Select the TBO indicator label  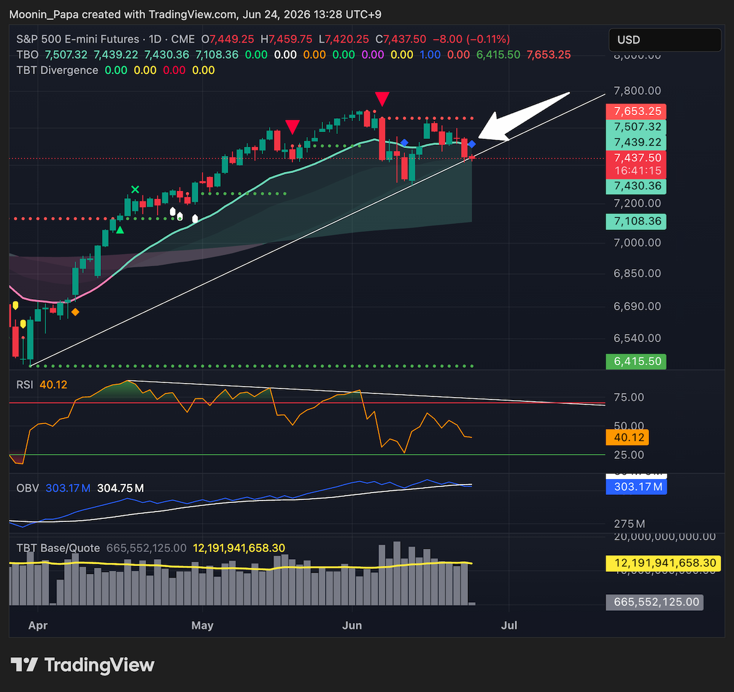(x=28, y=54)
